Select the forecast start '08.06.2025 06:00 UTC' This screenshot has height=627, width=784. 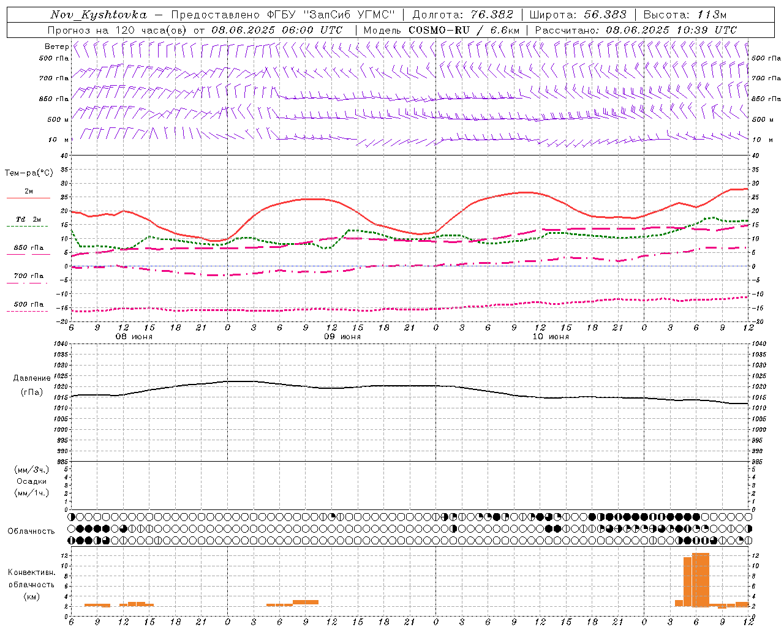click(x=277, y=30)
